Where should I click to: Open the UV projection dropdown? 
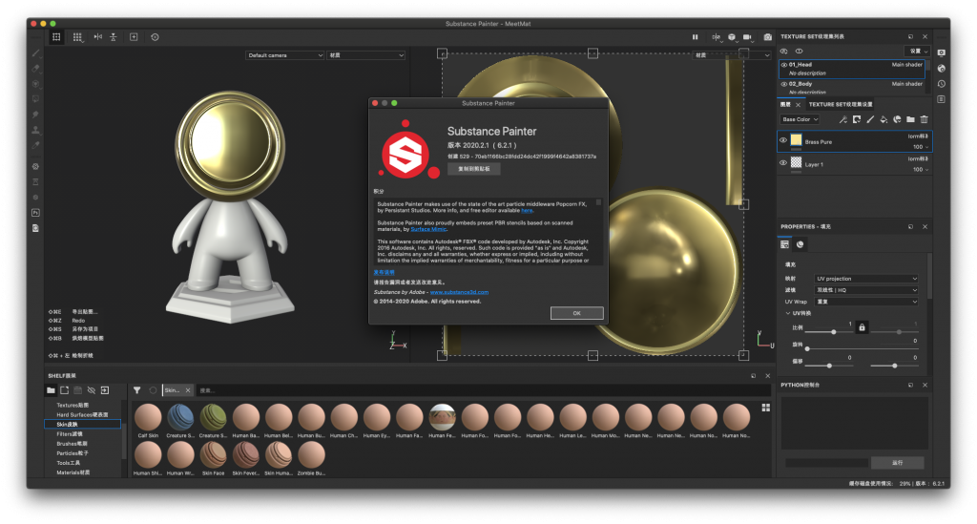coord(866,279)
